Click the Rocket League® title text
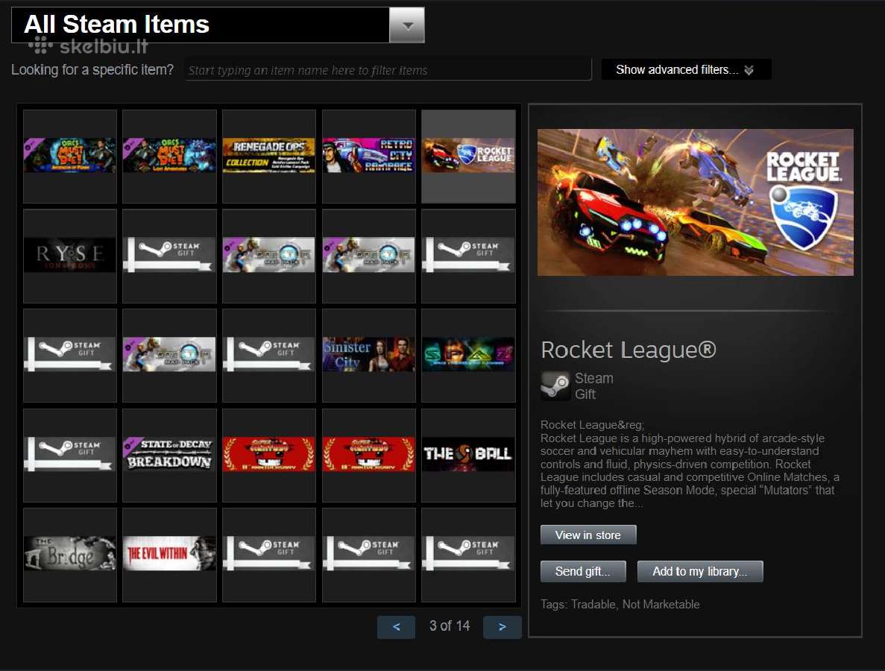885x671 pixels. 629,350
